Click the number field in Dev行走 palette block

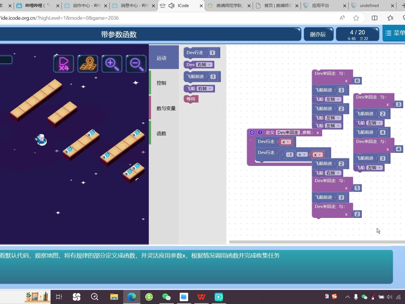[212, 53]
